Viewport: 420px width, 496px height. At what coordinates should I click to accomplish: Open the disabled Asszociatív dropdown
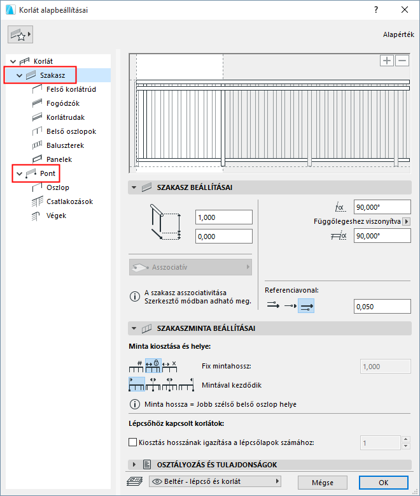pos(190,267)
